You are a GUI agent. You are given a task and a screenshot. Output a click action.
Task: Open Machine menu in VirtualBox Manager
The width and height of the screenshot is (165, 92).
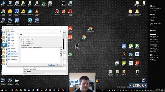[7, 29]
